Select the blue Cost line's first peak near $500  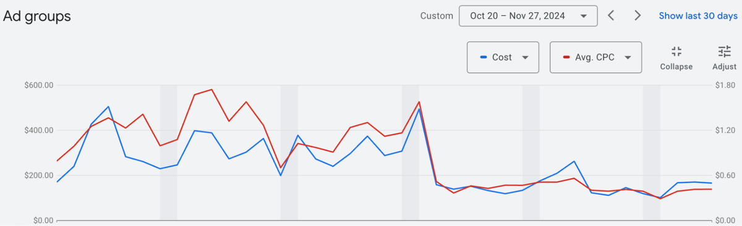coord(108,107)
